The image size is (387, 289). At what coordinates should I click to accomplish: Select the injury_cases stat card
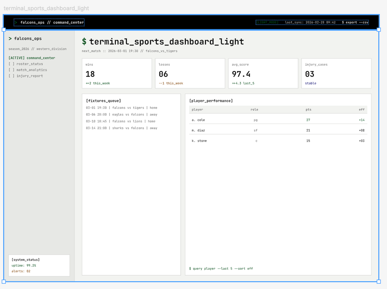click(336, 73)
